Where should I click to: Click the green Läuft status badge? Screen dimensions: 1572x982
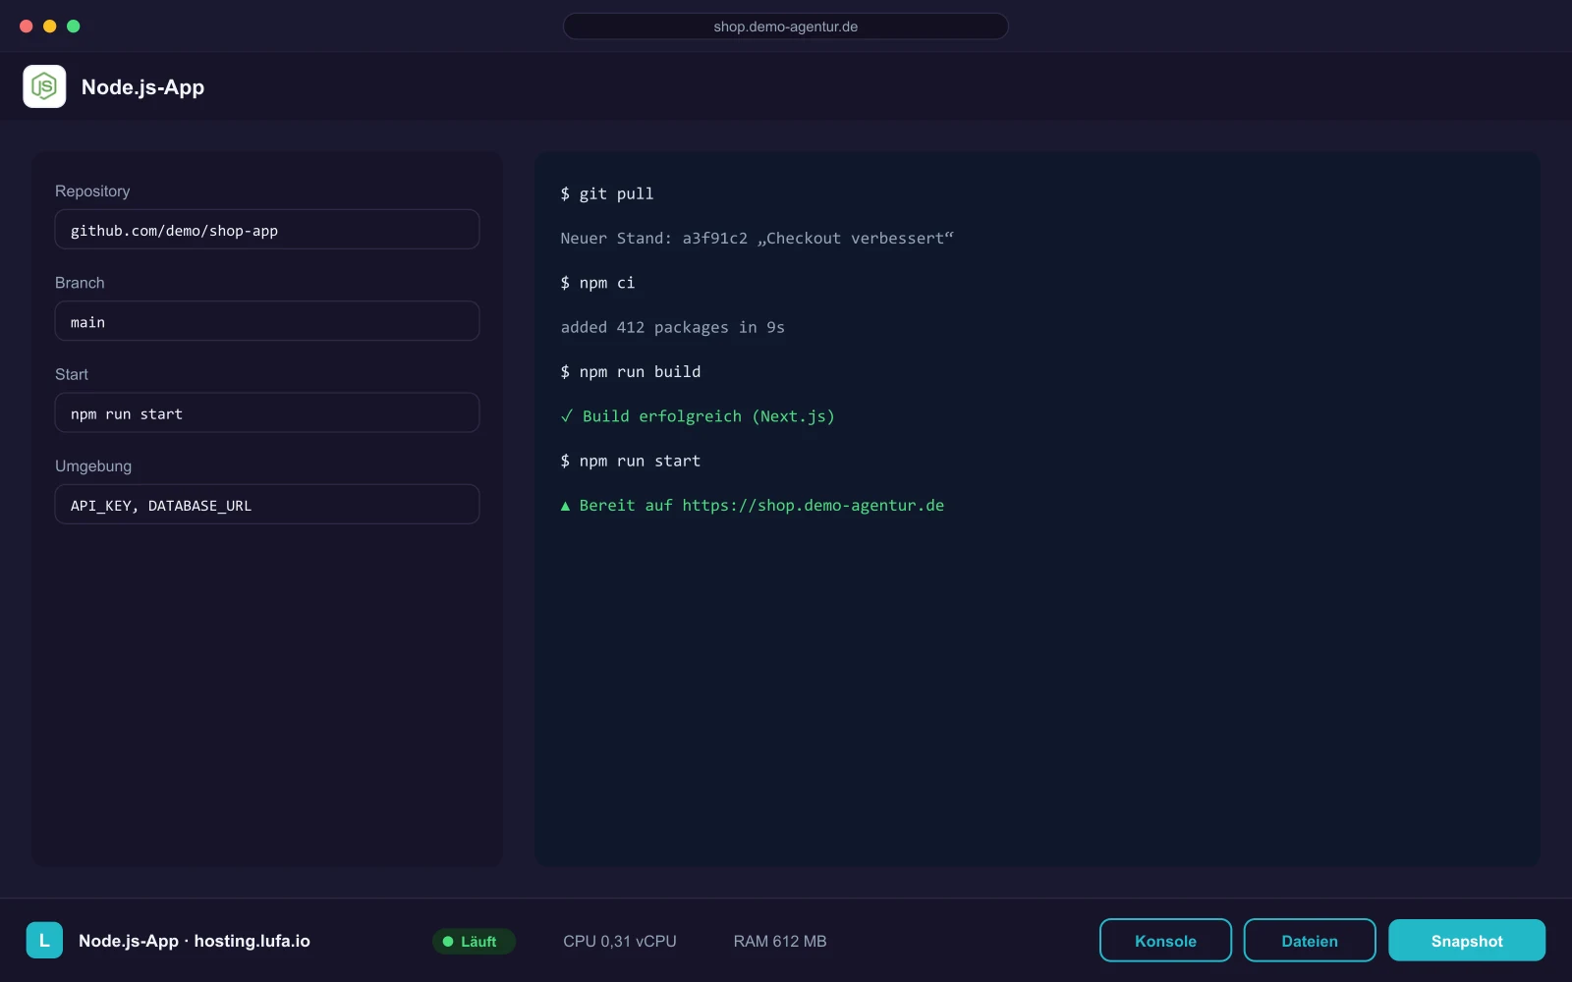pyautogui.click(x=474, y=941)
